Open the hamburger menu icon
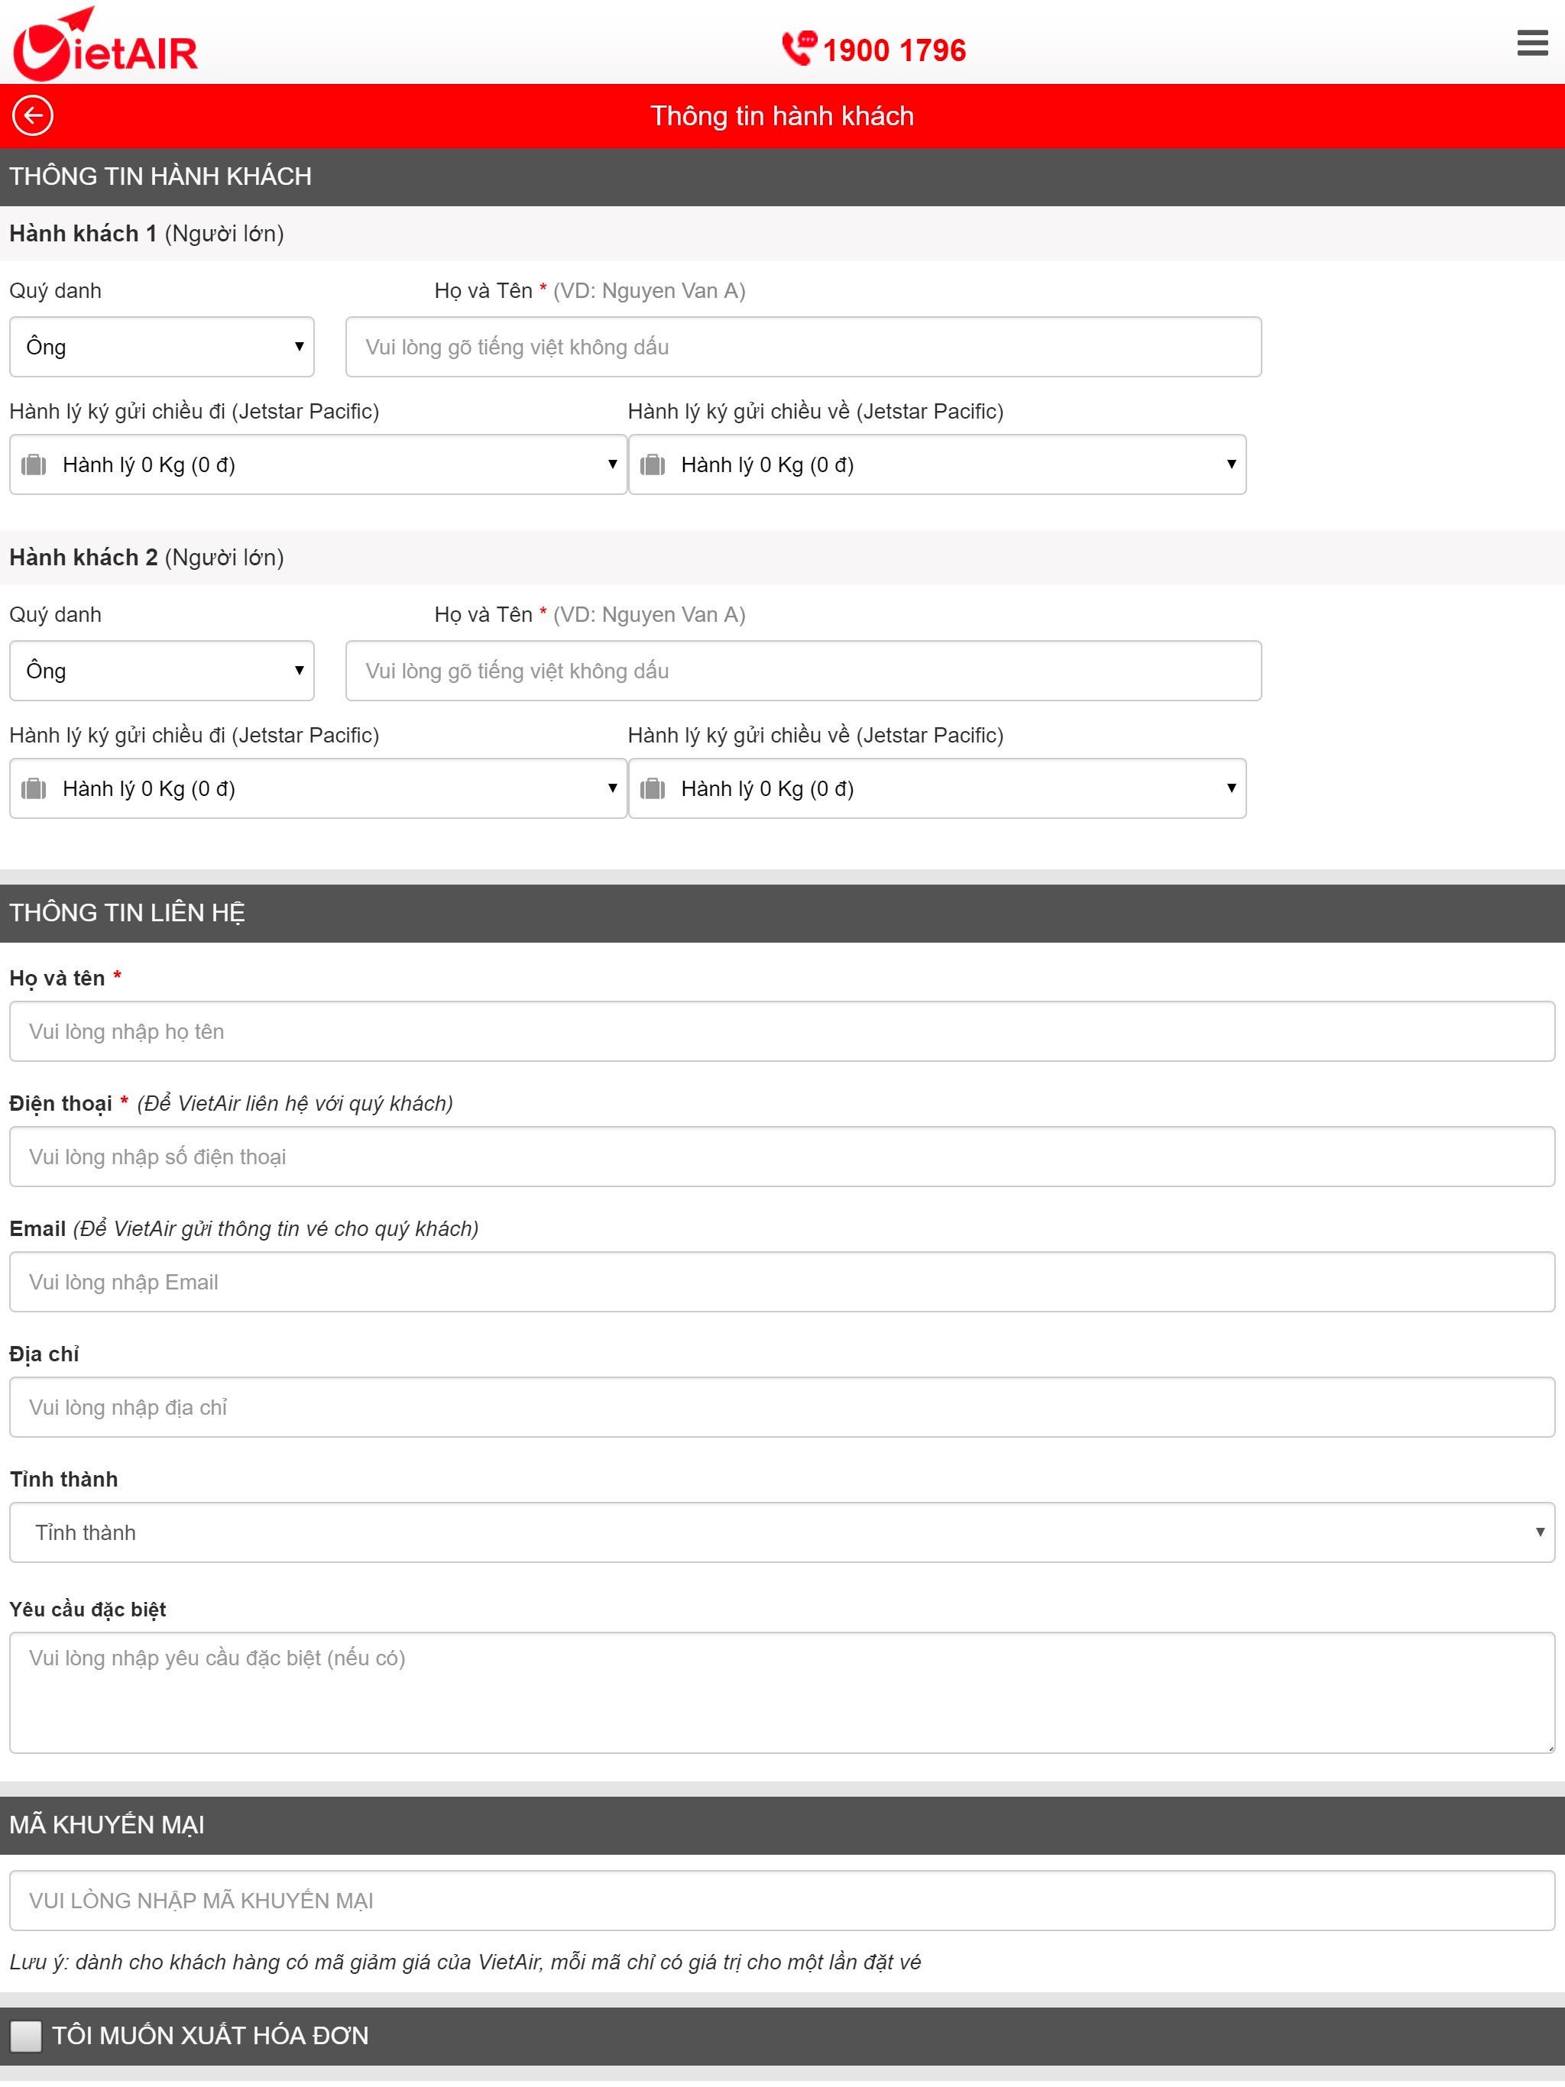Screen dimensions: 1565x2087 [x=1531, y=43]
